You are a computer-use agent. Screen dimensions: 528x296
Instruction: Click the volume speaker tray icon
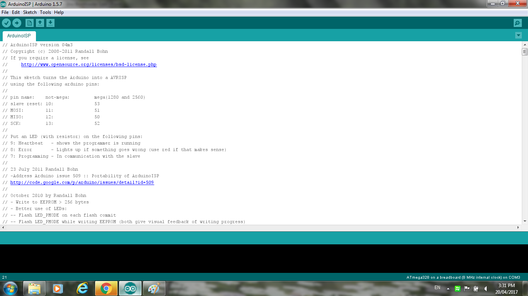tap(485, 288)
